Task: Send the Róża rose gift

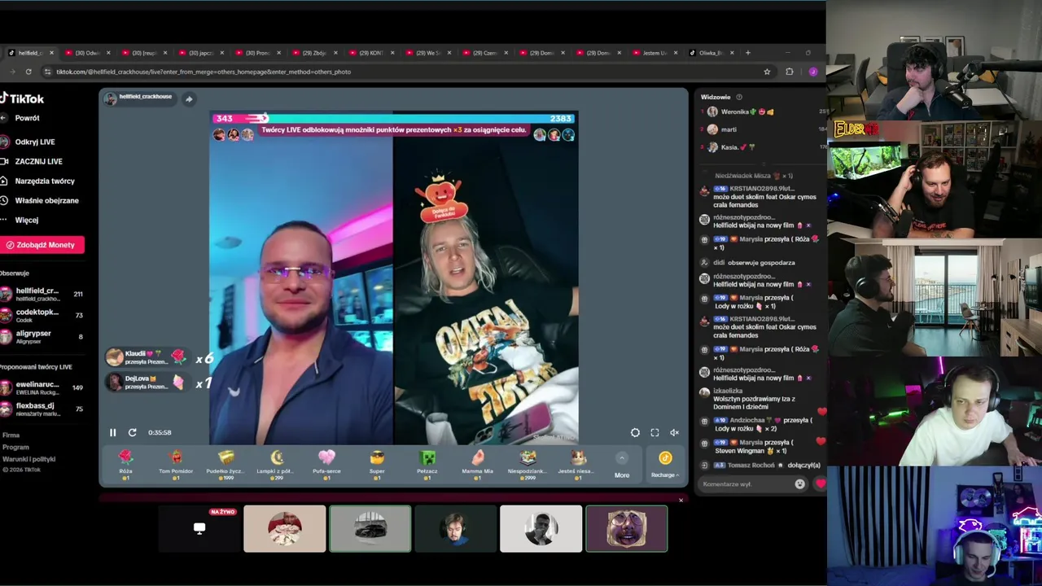Action: pos(125,464)
